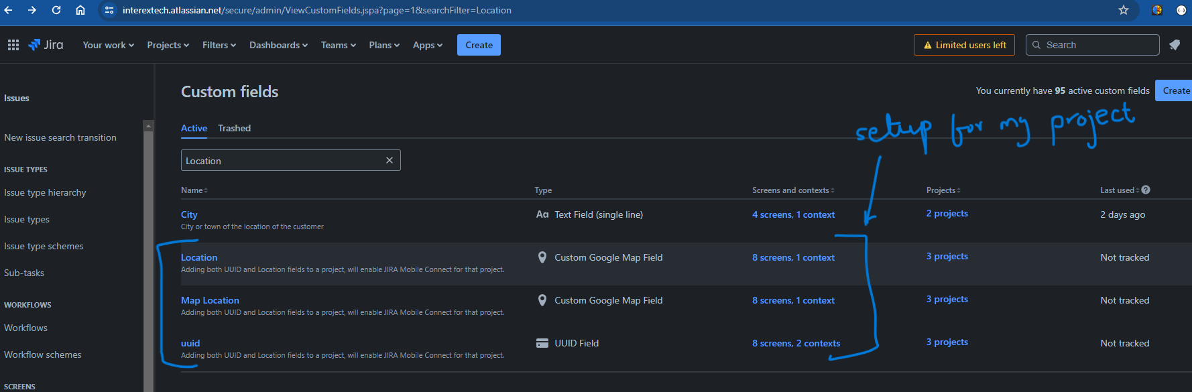Open 4 screens, 1 context for City
1192x392 pixels.
click(793, 214)
